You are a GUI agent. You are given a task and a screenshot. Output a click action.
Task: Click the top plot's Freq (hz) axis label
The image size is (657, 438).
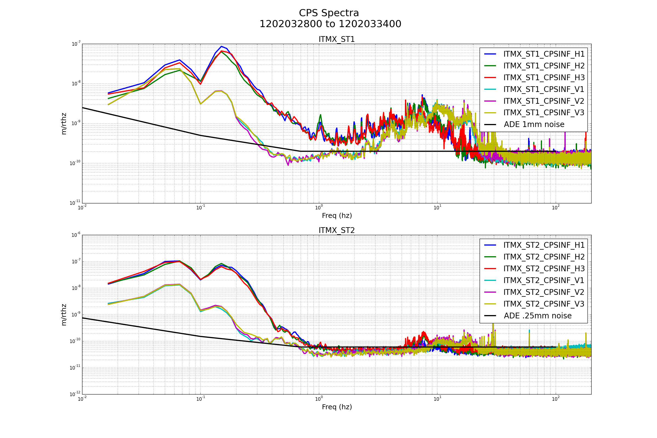[337, 216]
